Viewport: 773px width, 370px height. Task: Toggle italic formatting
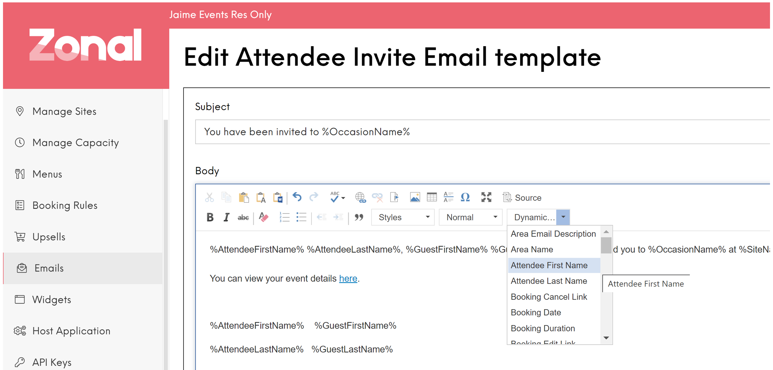point(226,217)
